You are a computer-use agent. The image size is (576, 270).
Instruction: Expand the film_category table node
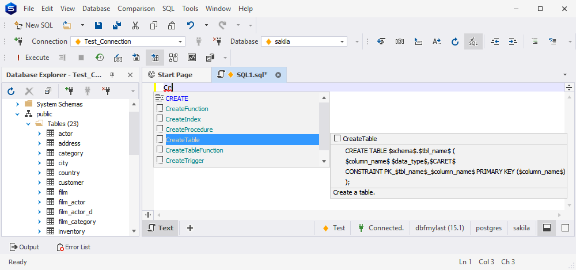click(x=39, y=222)
